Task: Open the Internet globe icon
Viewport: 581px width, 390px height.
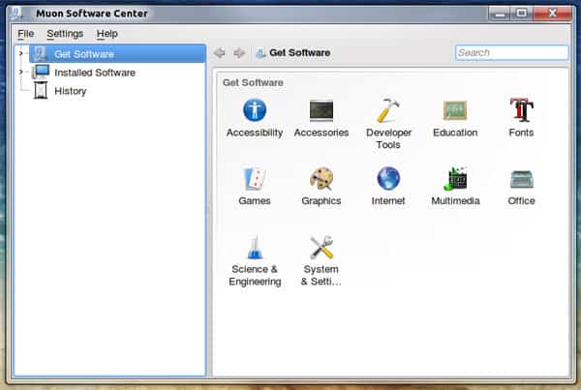Action: pos(388,178)
